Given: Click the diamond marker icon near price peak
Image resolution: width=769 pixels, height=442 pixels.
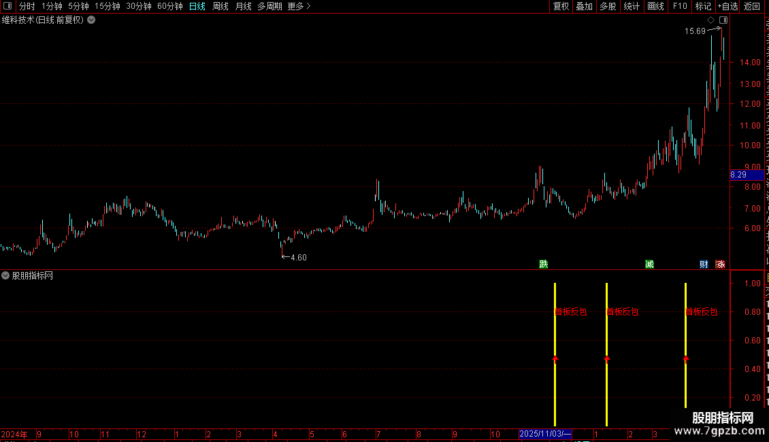Looking at the screenshot, I should click(x=710, y=20).
